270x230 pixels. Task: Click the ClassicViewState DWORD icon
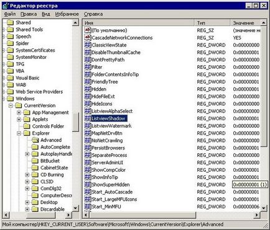88,45
